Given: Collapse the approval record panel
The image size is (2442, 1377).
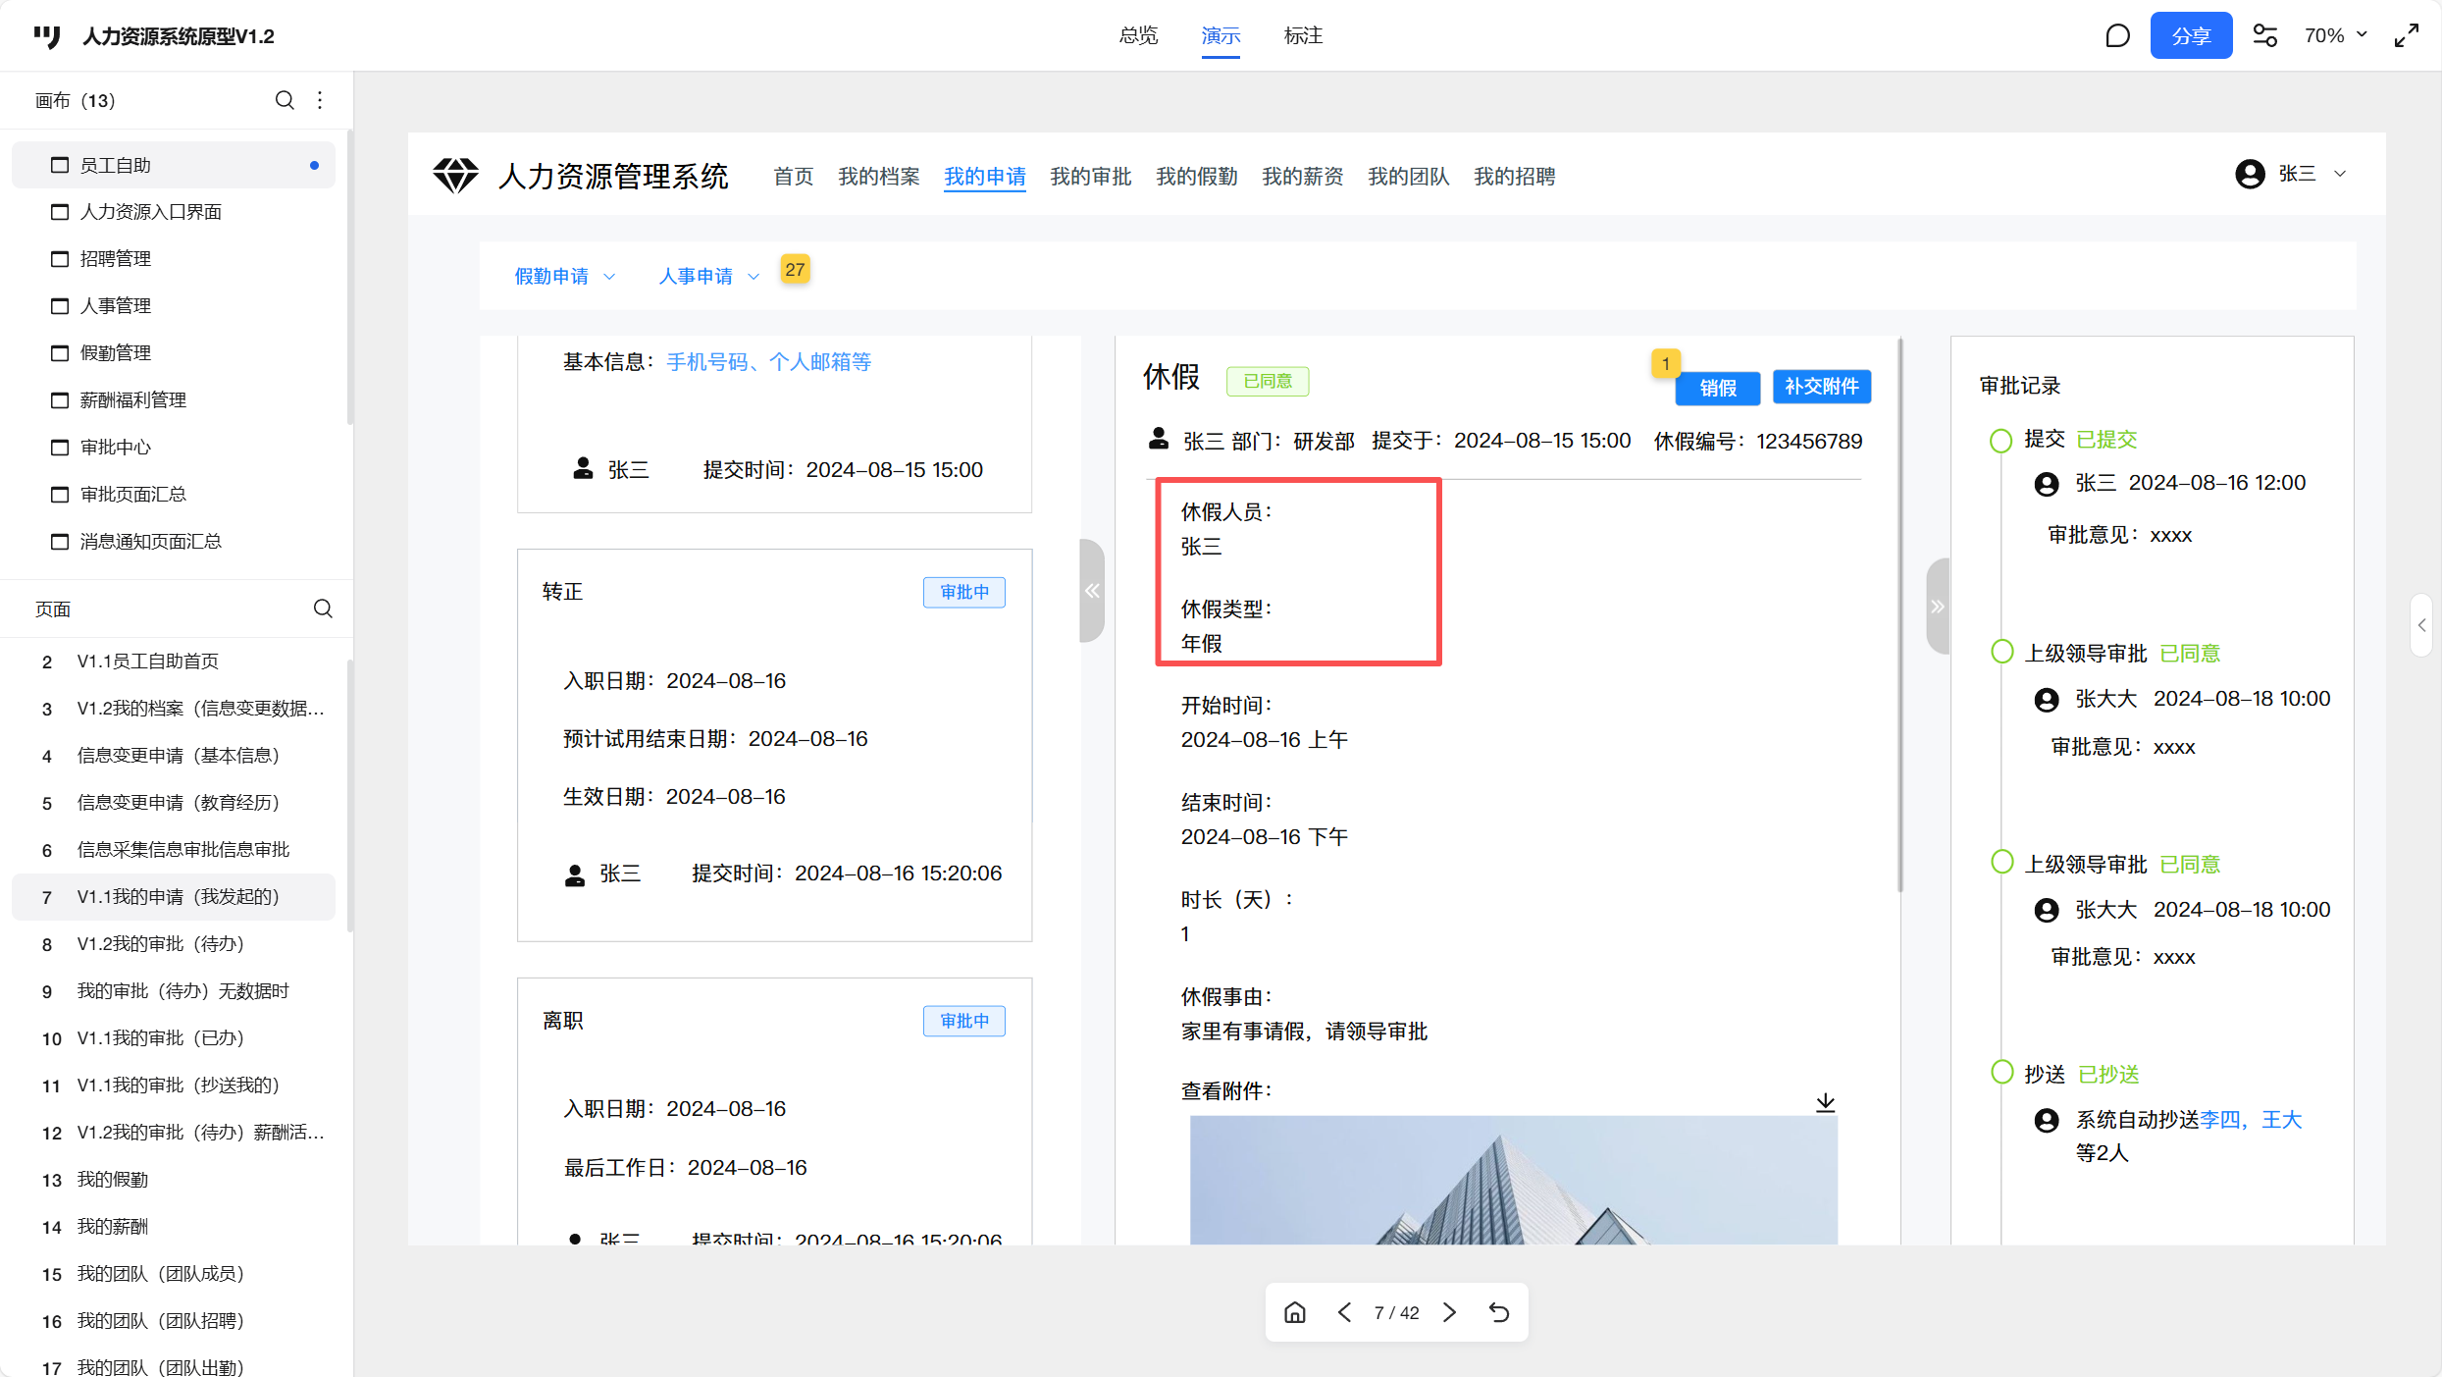Looking at the screenshot, I should coord(1937,606).
